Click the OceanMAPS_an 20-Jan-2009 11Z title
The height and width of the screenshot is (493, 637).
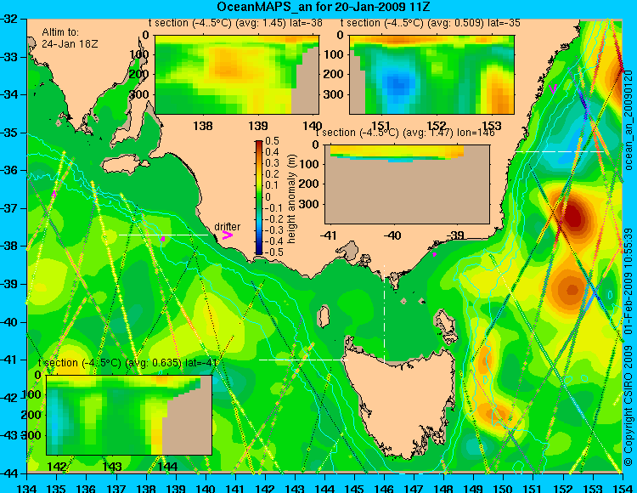[x=323, y=7]
